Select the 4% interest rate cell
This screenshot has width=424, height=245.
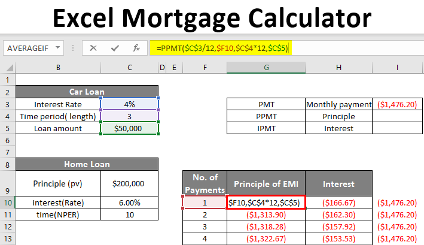[130, 104]
